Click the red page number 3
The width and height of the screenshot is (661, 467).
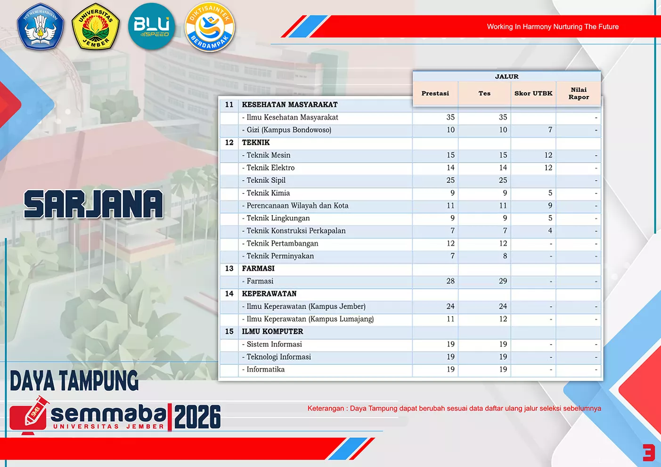pyautogui.click(x=649, y=453)
